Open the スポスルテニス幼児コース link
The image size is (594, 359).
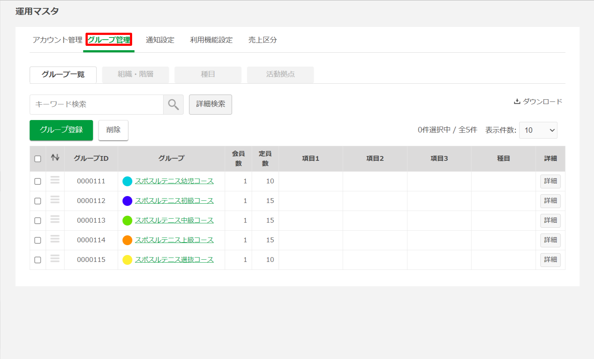coord(174,181)
